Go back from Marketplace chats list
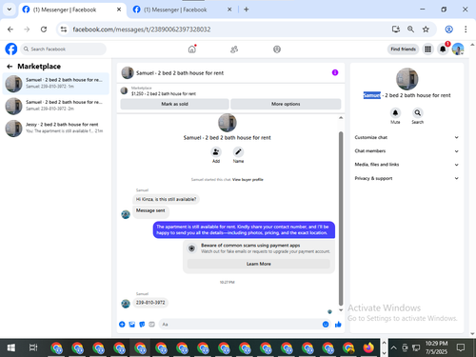The height and width of the screenshot is (357, 476). click(x=10, y=67)
